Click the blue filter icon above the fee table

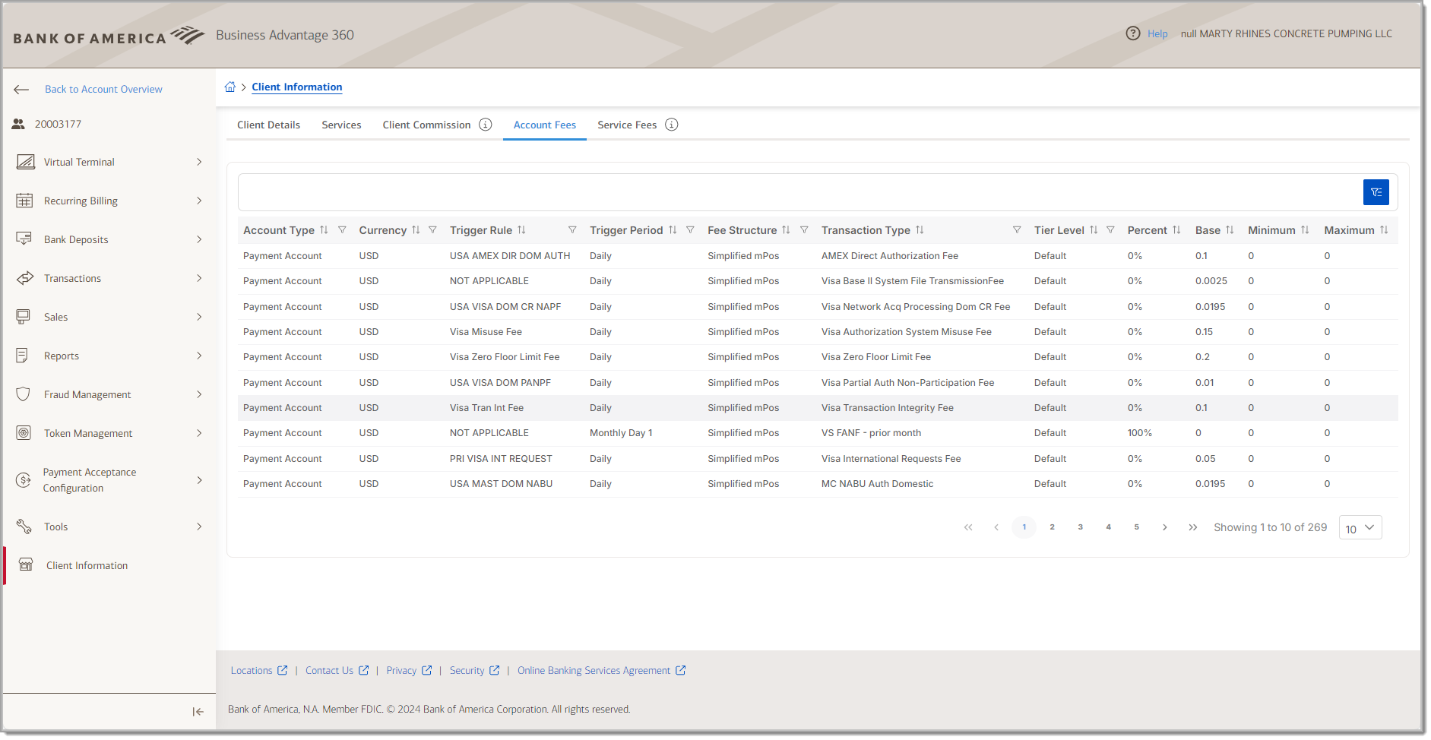[x=1376, y=192]
